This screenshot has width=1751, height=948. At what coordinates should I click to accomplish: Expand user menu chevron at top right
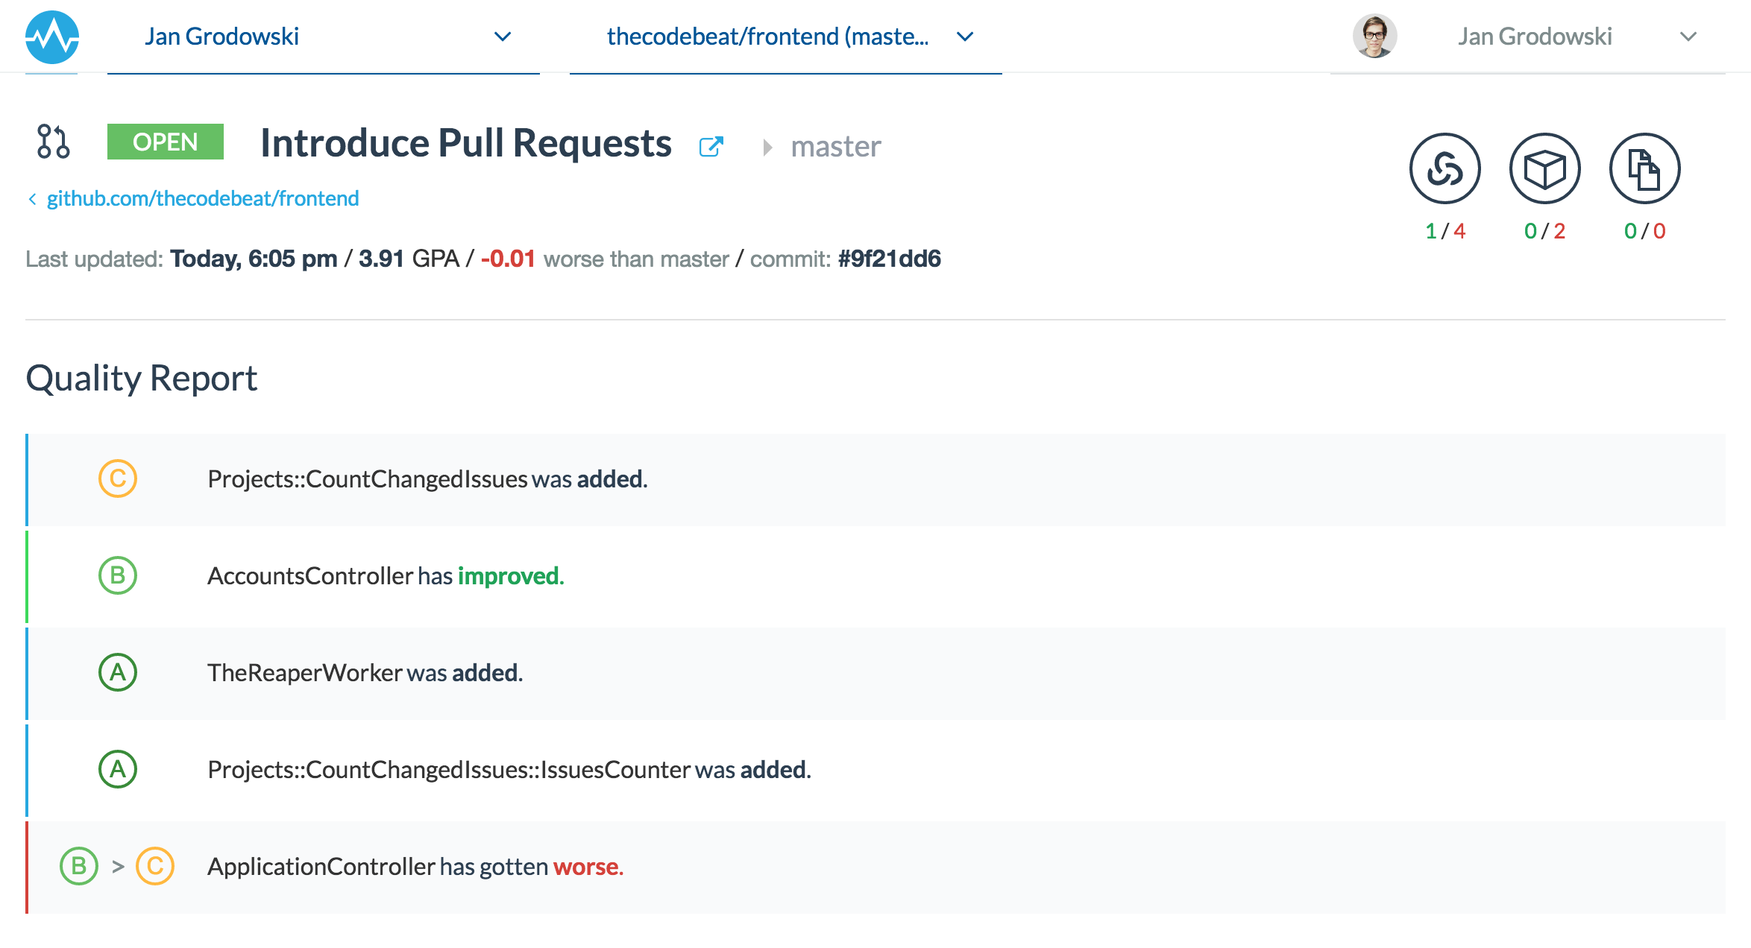[x=1688, y=37]
